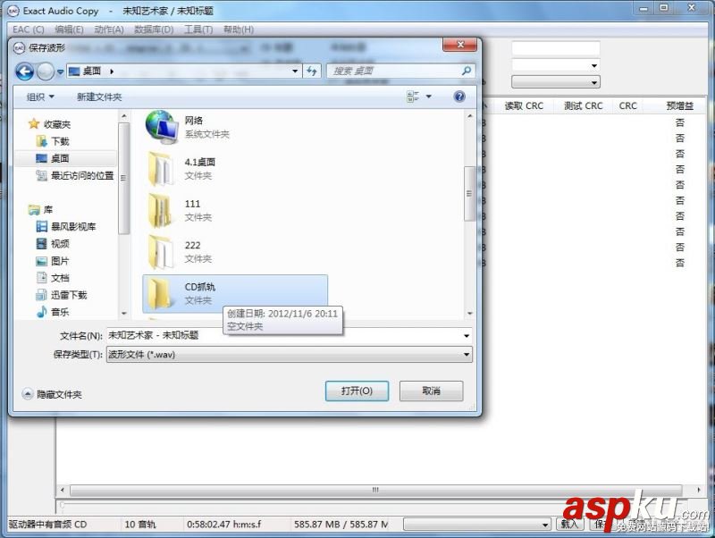Open the view options dropdown arrow
This screenshot has height=538, width=715.
(x=429, y=97)
